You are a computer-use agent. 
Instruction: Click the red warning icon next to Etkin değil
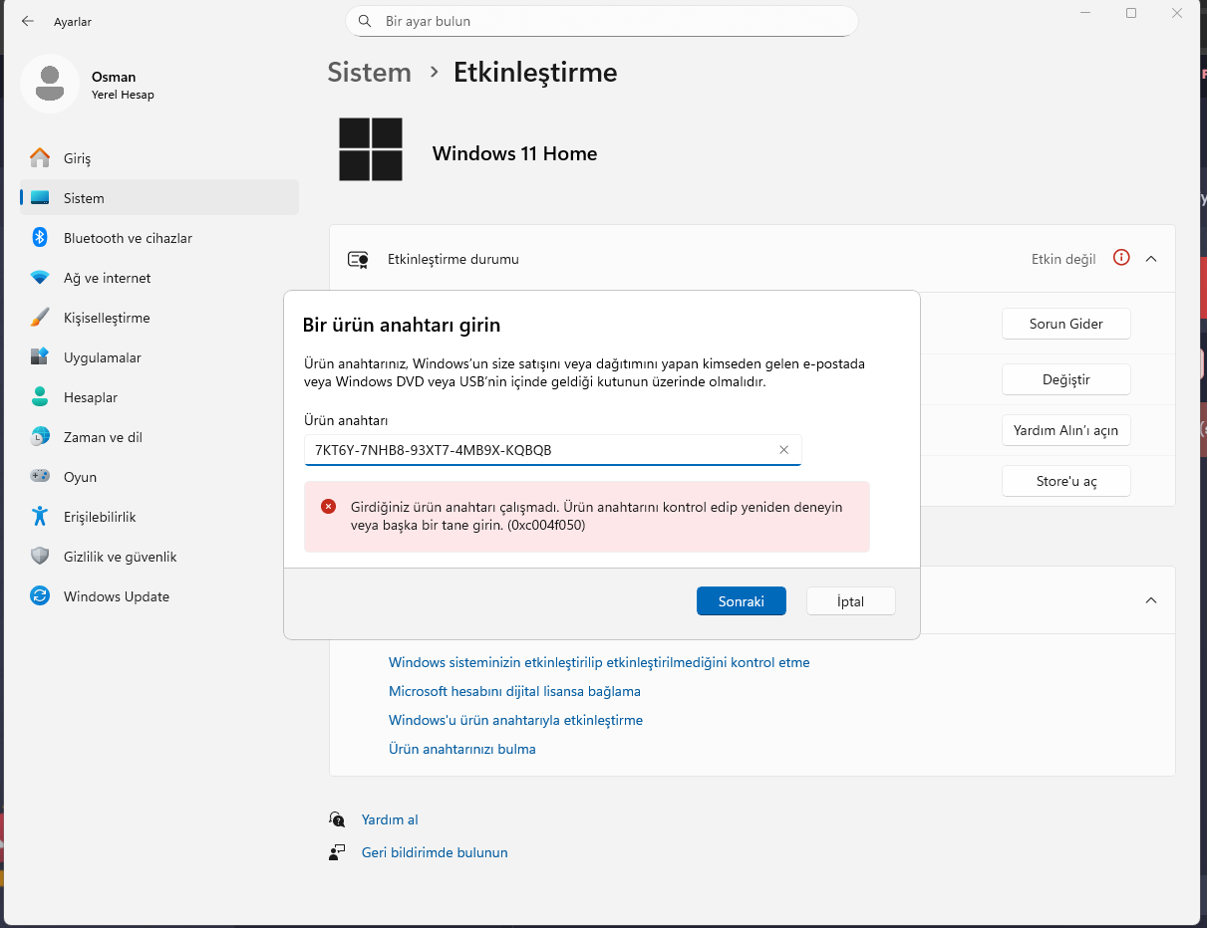click(x=1121, y=258)
